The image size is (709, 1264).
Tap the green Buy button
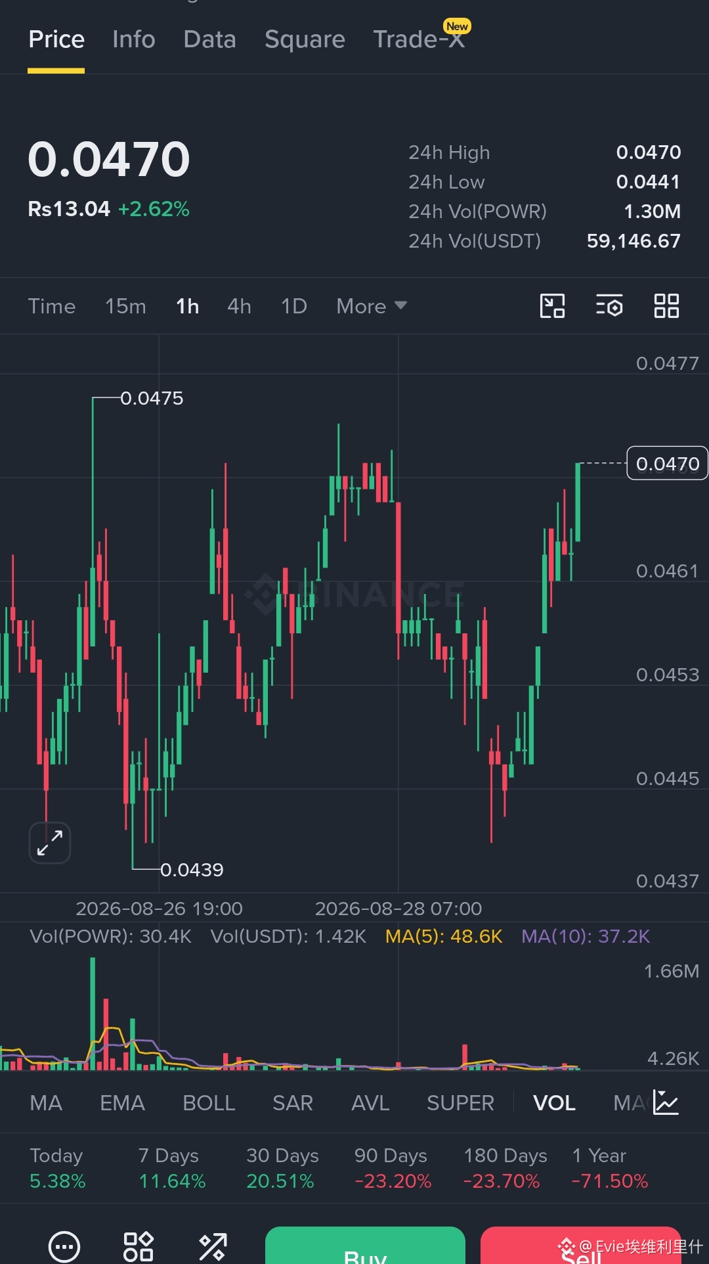[x=365, y=1246]
